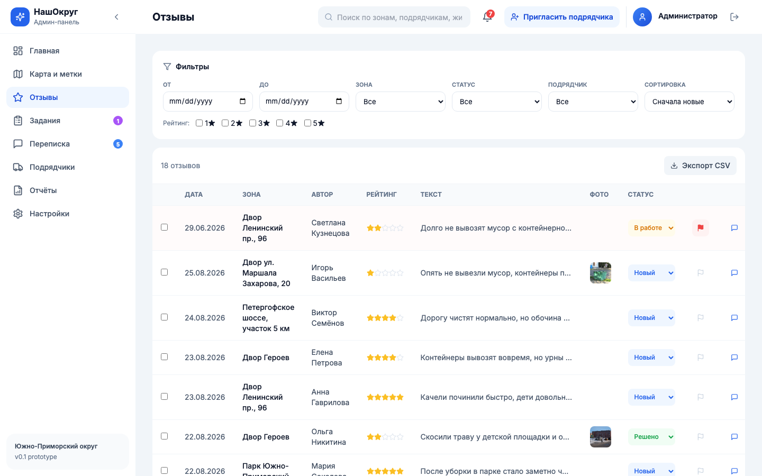The image size is (762, 476).
Task: Open the Зона filter dropdown
Action: coord(401,102)
